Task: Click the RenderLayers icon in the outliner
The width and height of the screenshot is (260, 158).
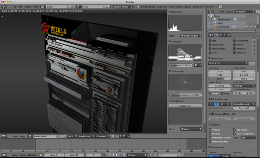Action: 215,20
